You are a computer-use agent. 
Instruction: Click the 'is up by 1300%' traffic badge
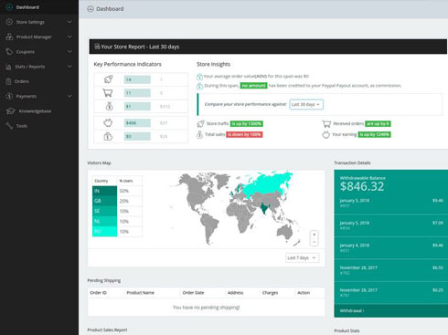247,124
